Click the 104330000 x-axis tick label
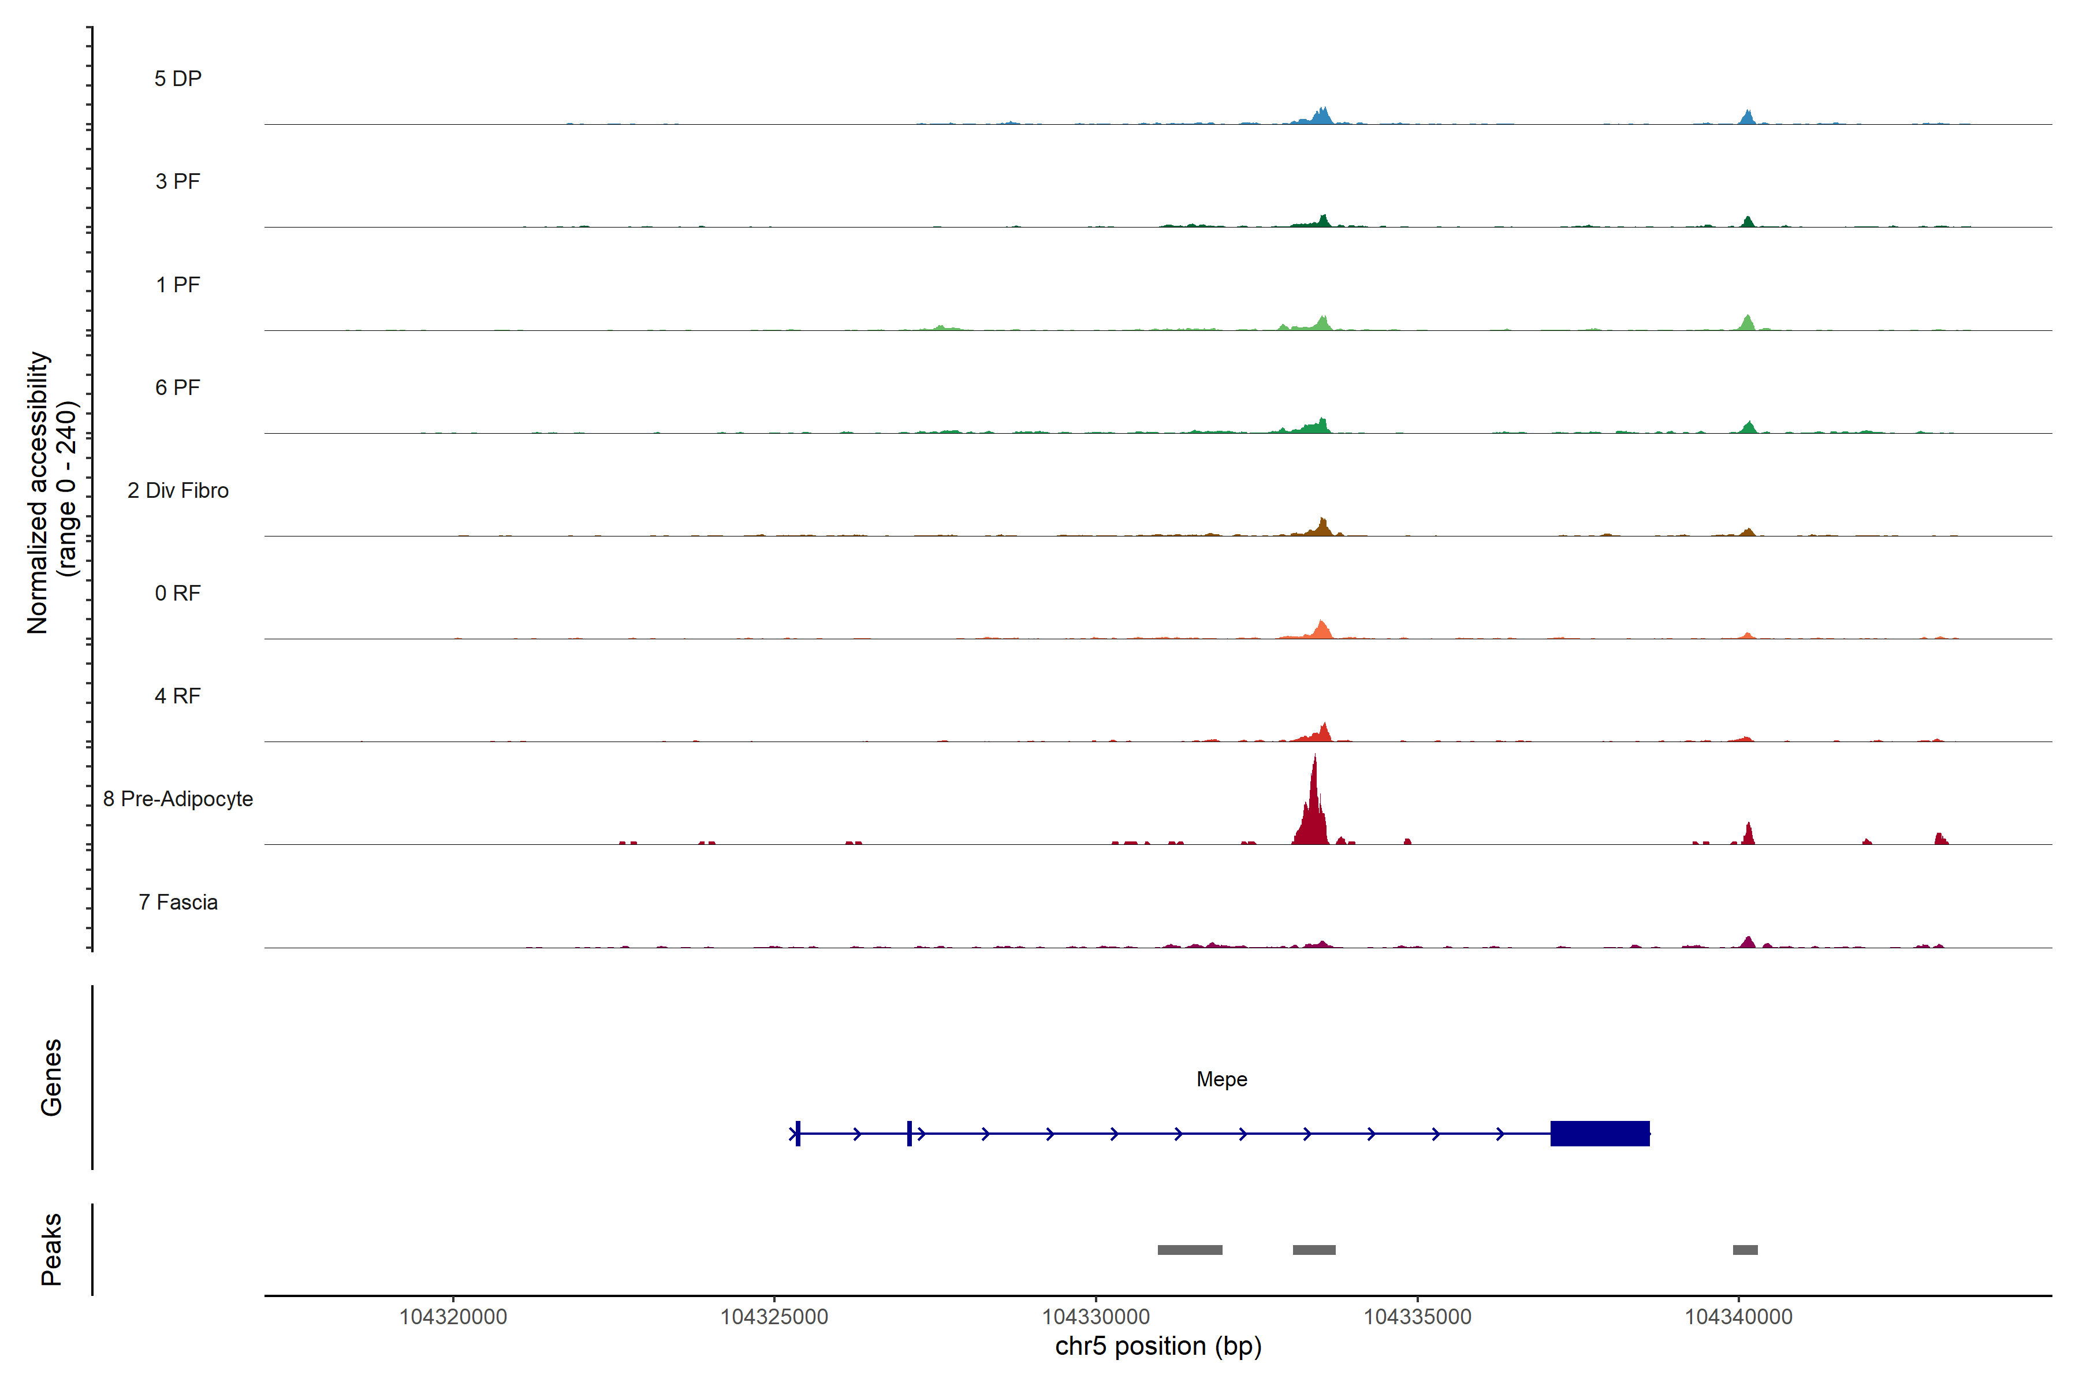2079x1386 pixels. tap(1096, 1316)
